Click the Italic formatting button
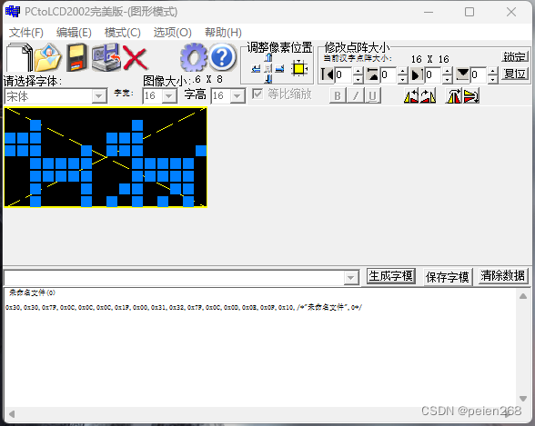 pyautogui.click(x=355, y=95)
